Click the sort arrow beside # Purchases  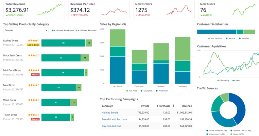(173, 106)
